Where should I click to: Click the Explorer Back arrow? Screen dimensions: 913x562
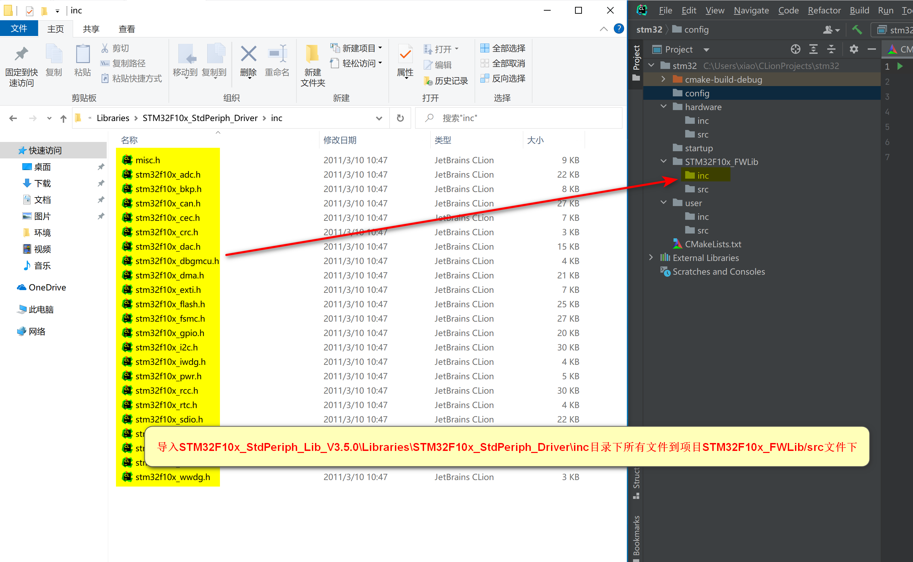pyautogui.click(x=13, y=118)
